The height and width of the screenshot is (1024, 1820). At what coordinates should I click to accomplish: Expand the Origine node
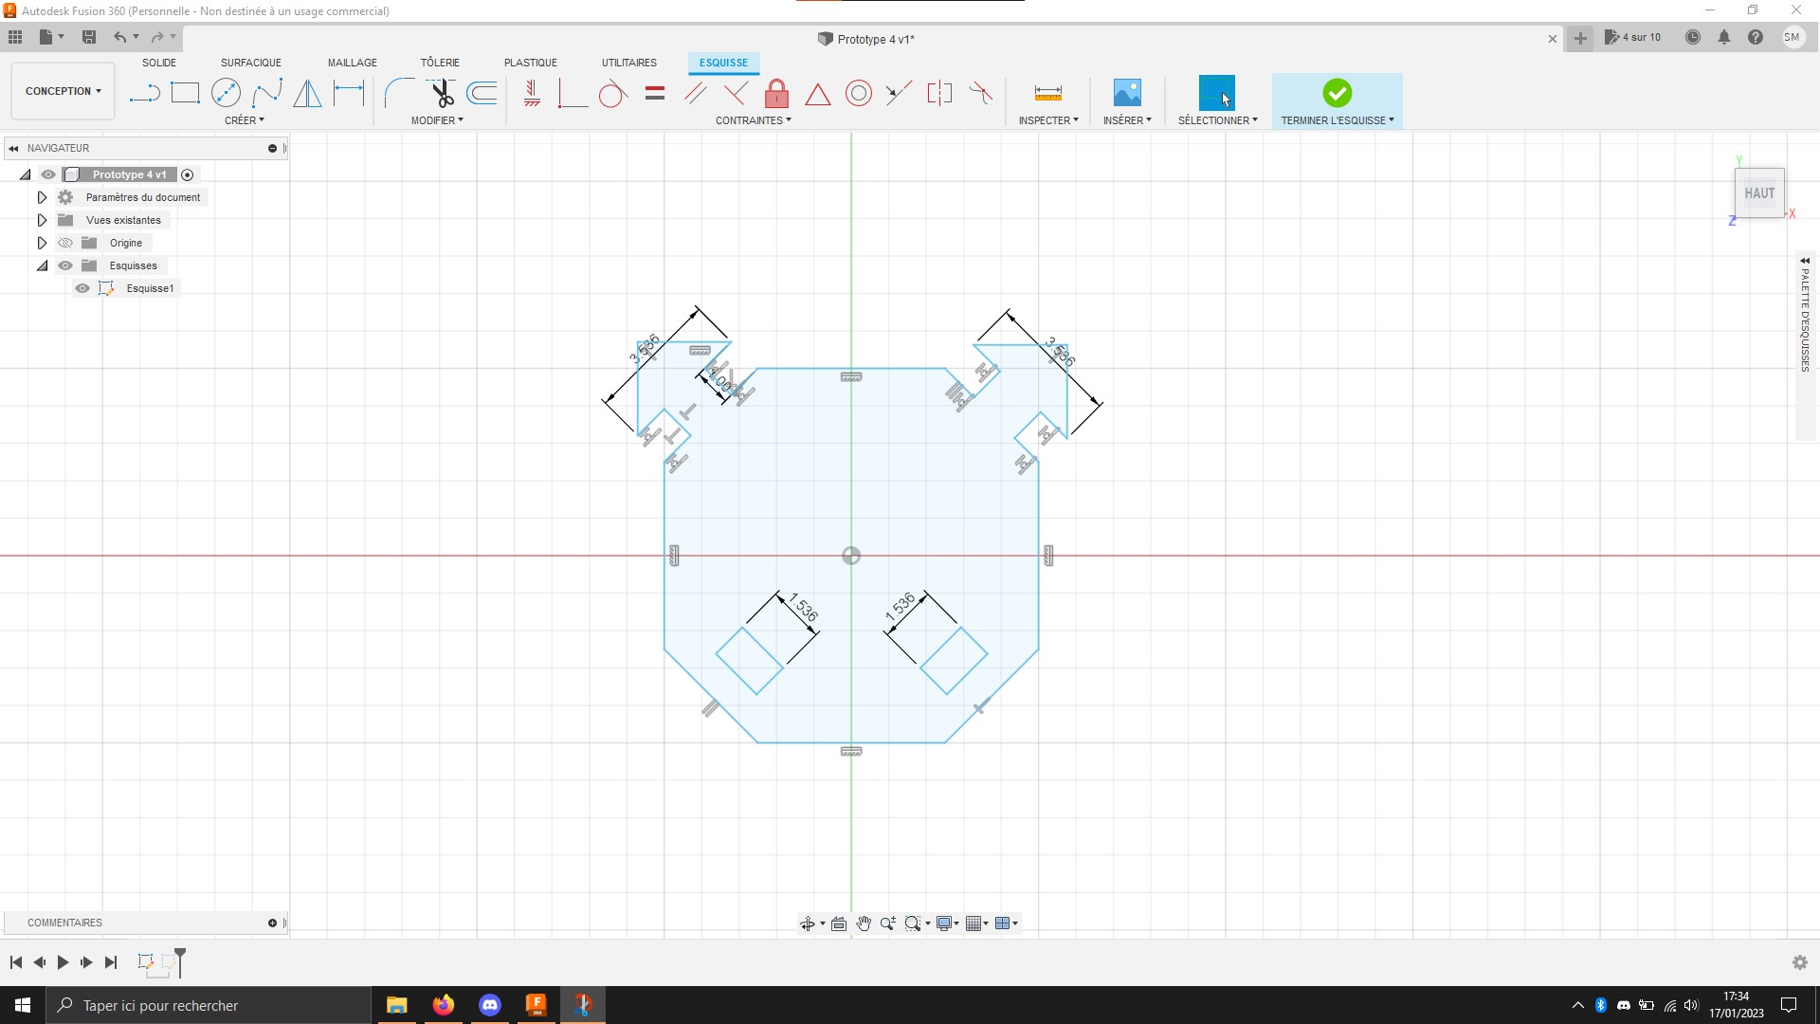pyautogui.click(x=42, y=243)
